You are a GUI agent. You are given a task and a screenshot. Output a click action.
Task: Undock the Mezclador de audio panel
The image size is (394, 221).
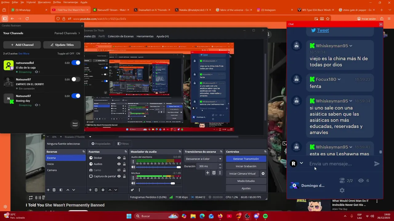coord(180,152)
